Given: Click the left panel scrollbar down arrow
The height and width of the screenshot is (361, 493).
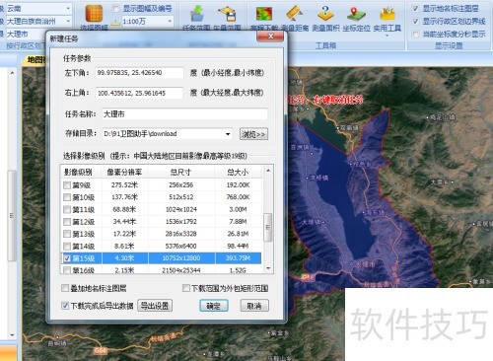Looking at the screenshot, I should [x=12, y=335].
